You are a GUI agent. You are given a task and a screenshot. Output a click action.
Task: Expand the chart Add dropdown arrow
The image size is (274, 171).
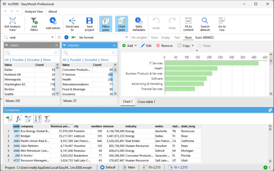pos(136,46)
